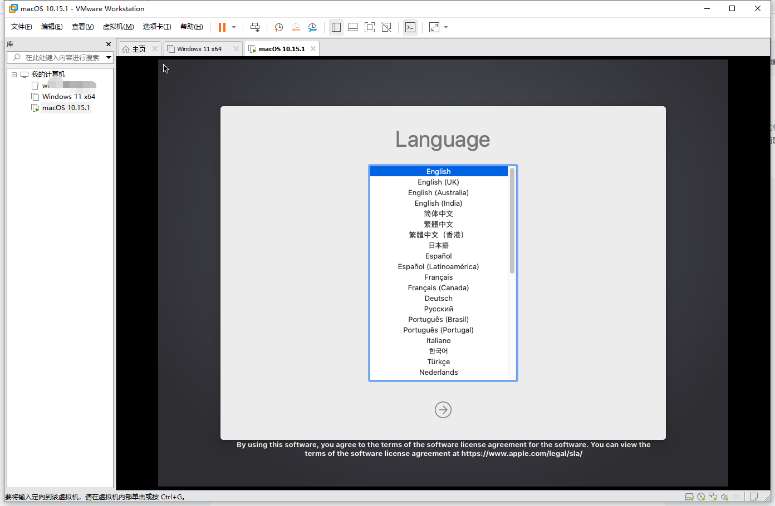Open the 查看(V) menu
775x506 pixels.
[x=82, y=27]
